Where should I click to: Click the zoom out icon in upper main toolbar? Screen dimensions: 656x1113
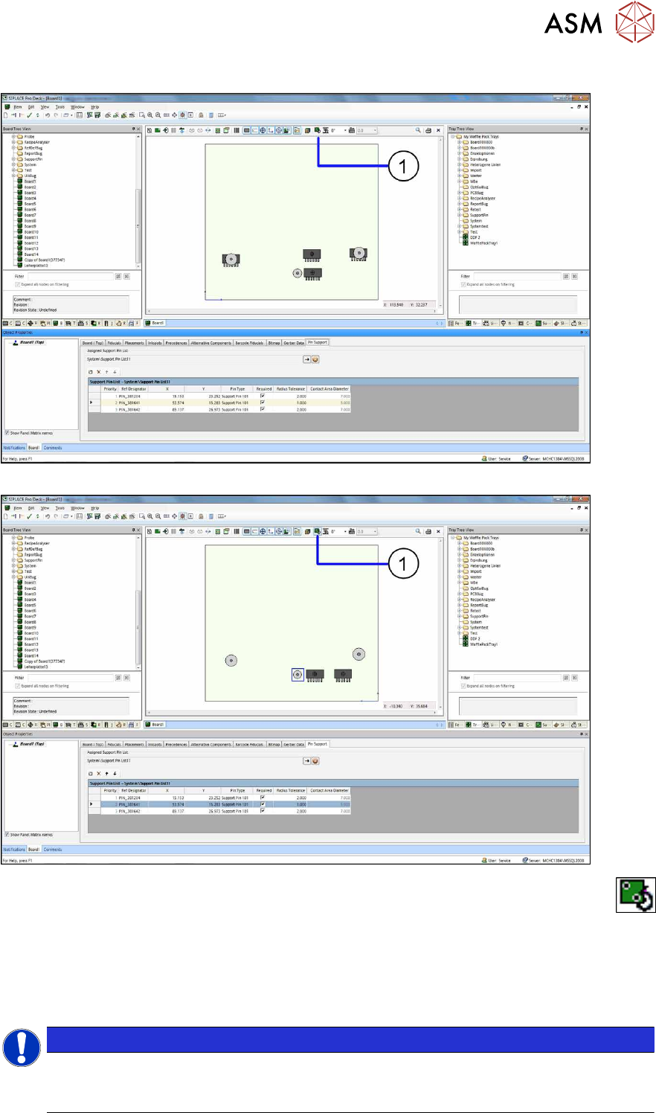point(158,115)
